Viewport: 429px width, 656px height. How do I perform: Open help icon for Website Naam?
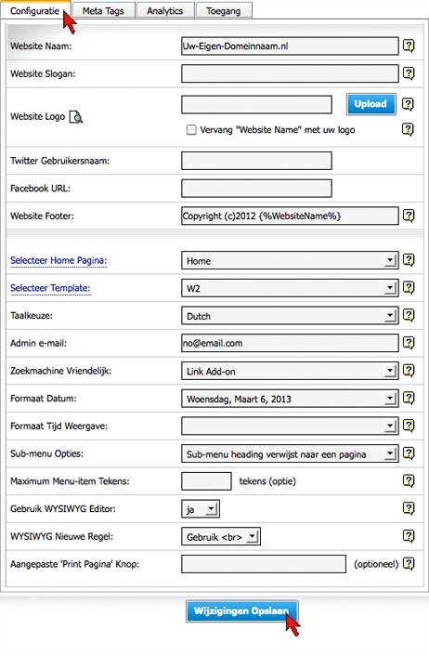409,46
